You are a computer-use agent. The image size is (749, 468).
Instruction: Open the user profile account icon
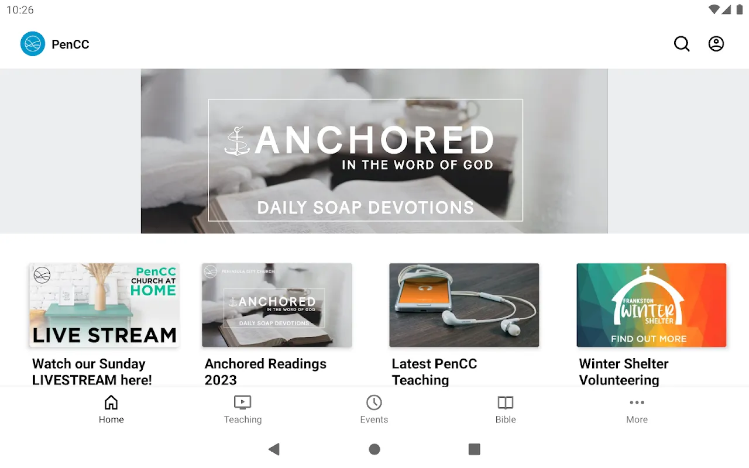tap(716, 44)
